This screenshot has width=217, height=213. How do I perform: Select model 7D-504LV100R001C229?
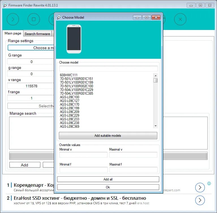(x=76, y=90)
